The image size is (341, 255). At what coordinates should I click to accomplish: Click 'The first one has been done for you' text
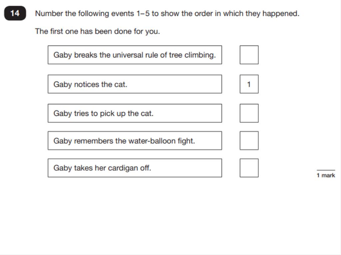tap(98, 32)
